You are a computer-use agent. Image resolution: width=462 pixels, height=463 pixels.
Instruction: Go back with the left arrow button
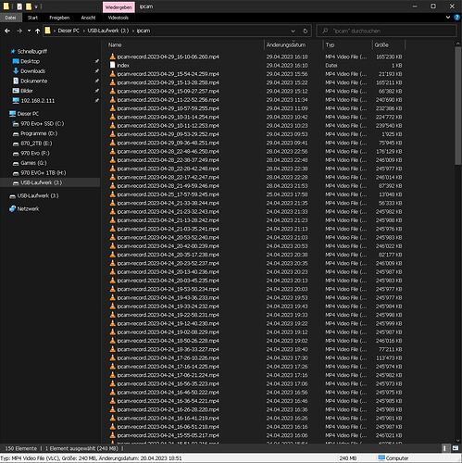[7, 31]
